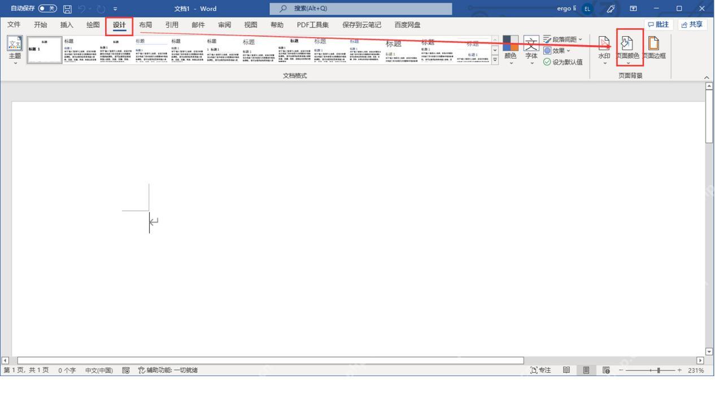Click the 0 个字 word count
This screenshot has height=402, width=715.
67,370
